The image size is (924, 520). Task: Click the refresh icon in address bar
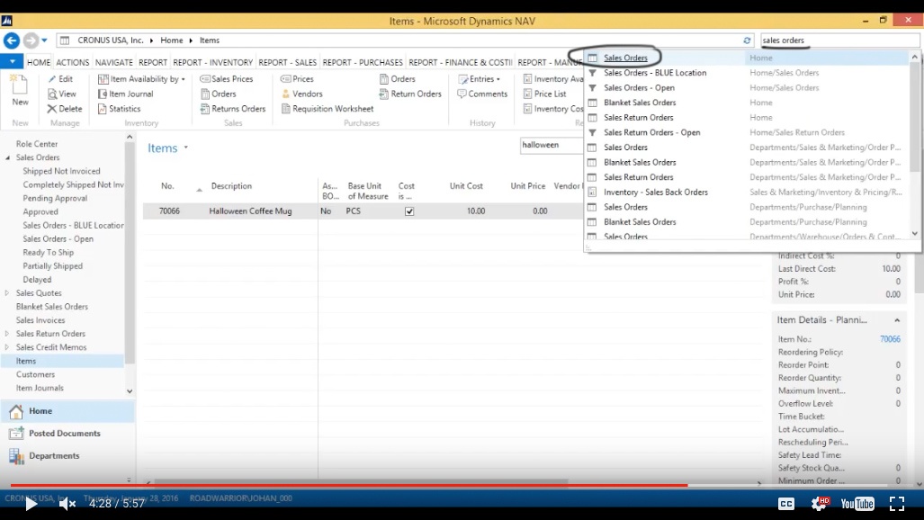coord(747,40)
